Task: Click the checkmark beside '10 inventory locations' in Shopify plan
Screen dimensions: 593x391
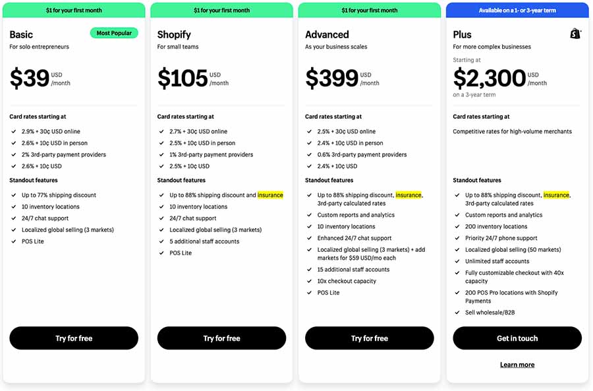Action: point(161,207)
